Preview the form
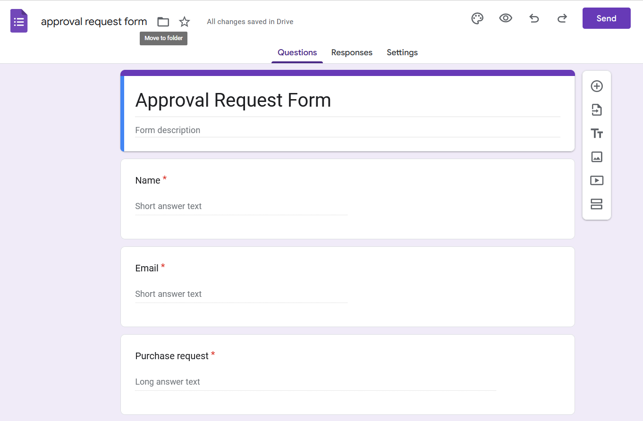Screen dimensions: 643x421 [506, 18]
